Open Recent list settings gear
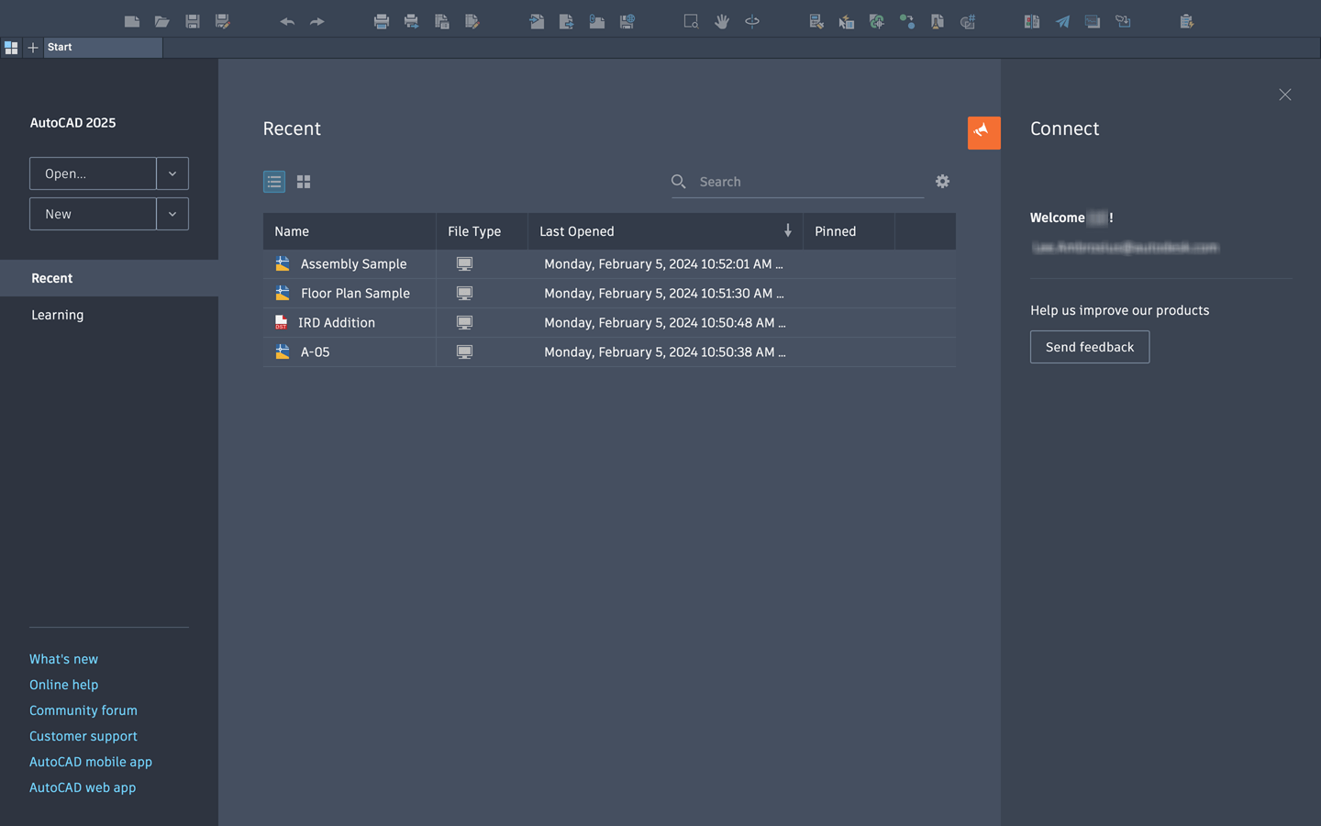This screenshot has height=826, width=1321. (942, 182)
